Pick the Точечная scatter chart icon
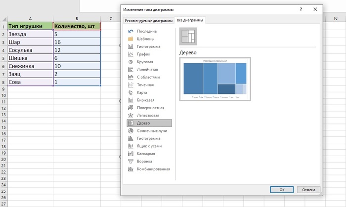 tap(130, 85)
